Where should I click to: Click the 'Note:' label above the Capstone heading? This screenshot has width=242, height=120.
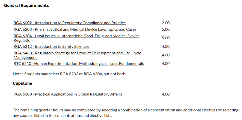18,74
